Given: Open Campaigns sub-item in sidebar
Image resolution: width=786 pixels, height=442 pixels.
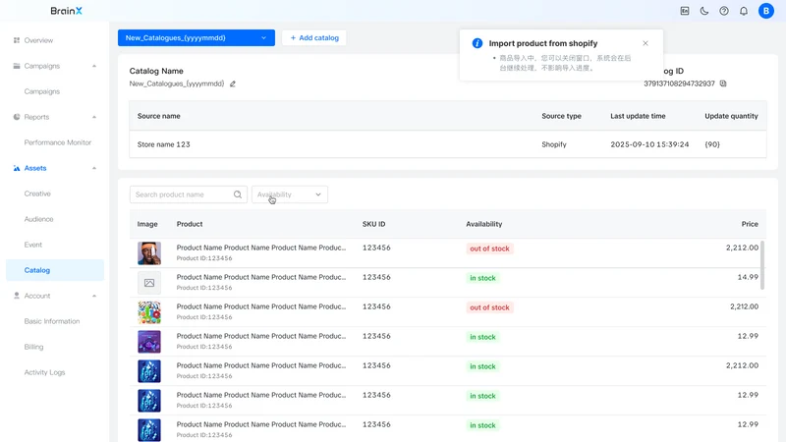Looking at the screenshot, I should [x=42, y=91].
